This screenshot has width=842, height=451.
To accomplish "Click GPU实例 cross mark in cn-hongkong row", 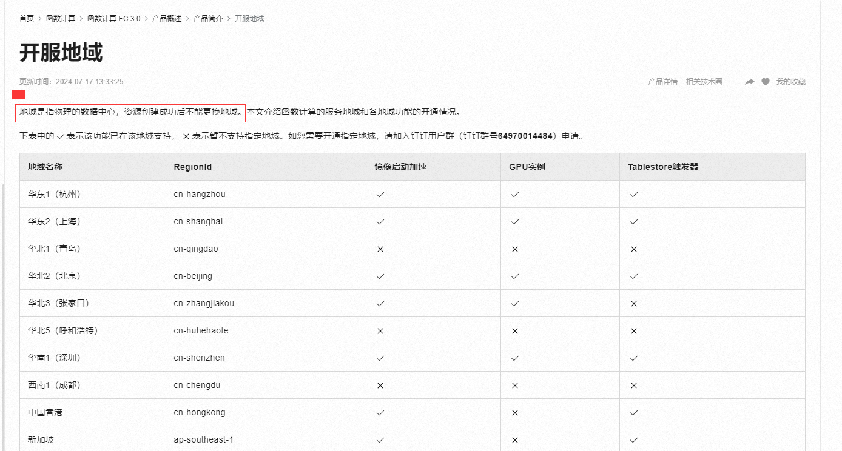I will [515, 413].
